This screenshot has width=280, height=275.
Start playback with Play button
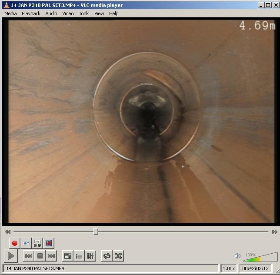tap(11, 256)
